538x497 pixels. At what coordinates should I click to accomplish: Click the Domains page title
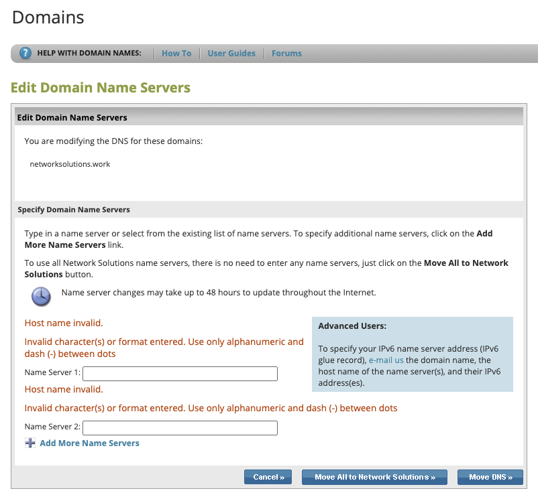[x=48, y=17]
